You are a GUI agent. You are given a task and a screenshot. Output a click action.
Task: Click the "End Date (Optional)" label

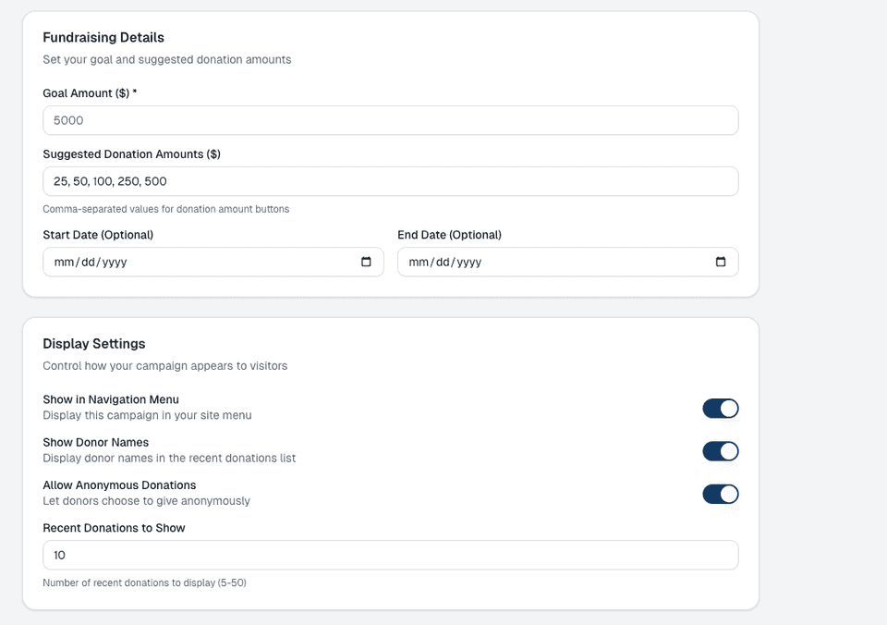click(x=449, y=235)
